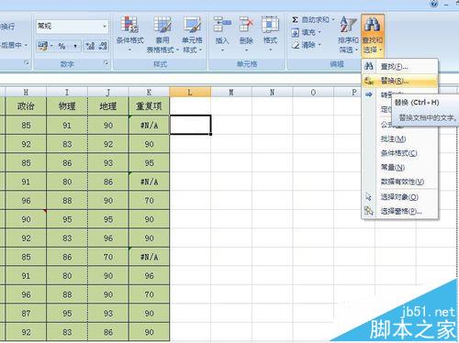The height and width of the screenshot is (343, 459).
Task: Select column O header
Action: click(x=313, y=92)
